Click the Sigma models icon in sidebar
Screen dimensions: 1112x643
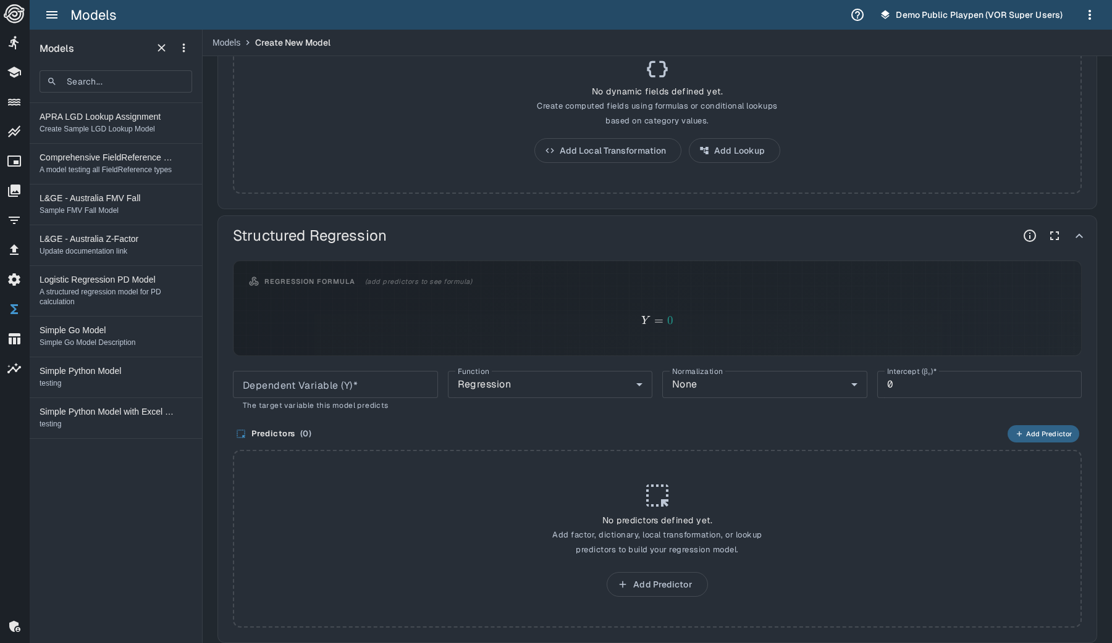[14, 309]
